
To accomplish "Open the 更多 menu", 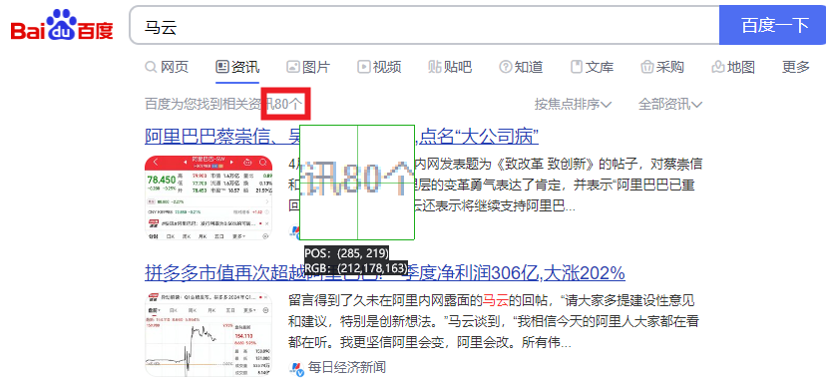I will click(796, 67).
